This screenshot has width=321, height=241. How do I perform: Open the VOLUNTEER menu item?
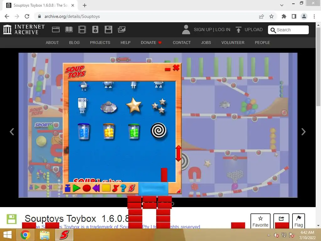(233, 42)
